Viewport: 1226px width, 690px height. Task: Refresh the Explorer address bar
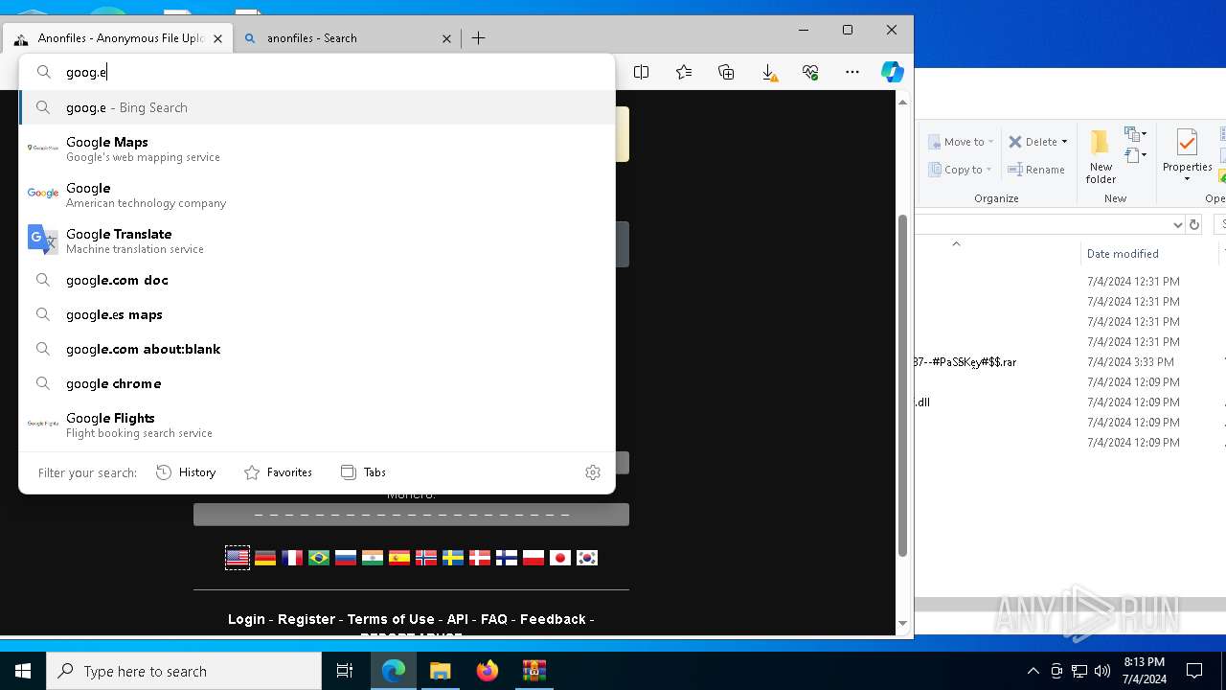[x=1193, y=224]
